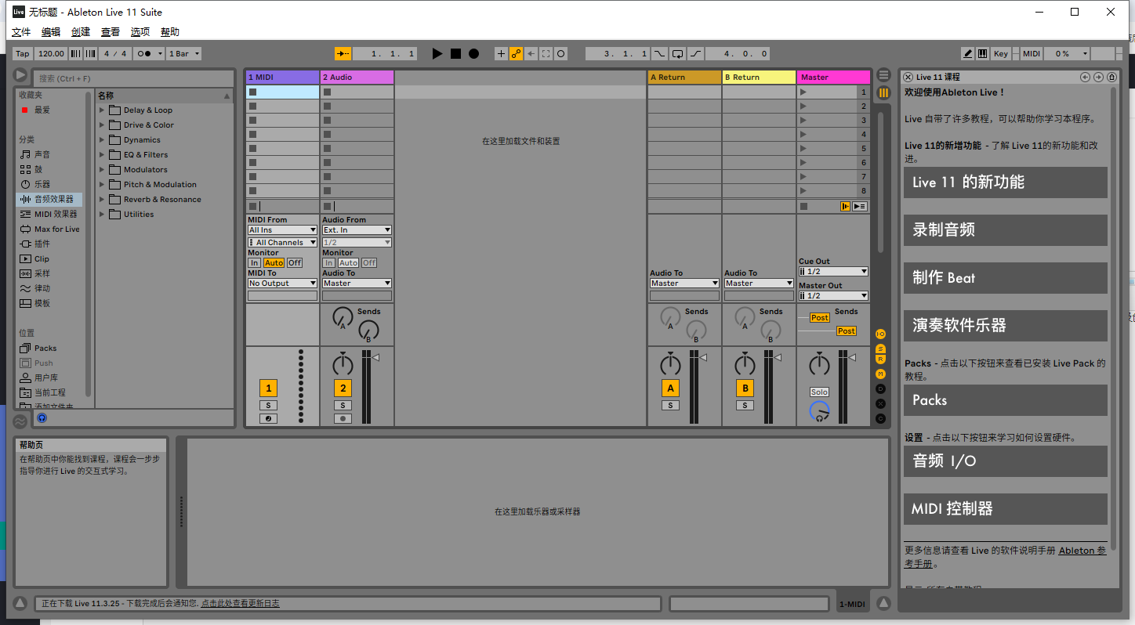Image resolution: width=1135 pixels, height=625 pixels.
Task: Toggle the Returns section visibility
Action: 880,359
